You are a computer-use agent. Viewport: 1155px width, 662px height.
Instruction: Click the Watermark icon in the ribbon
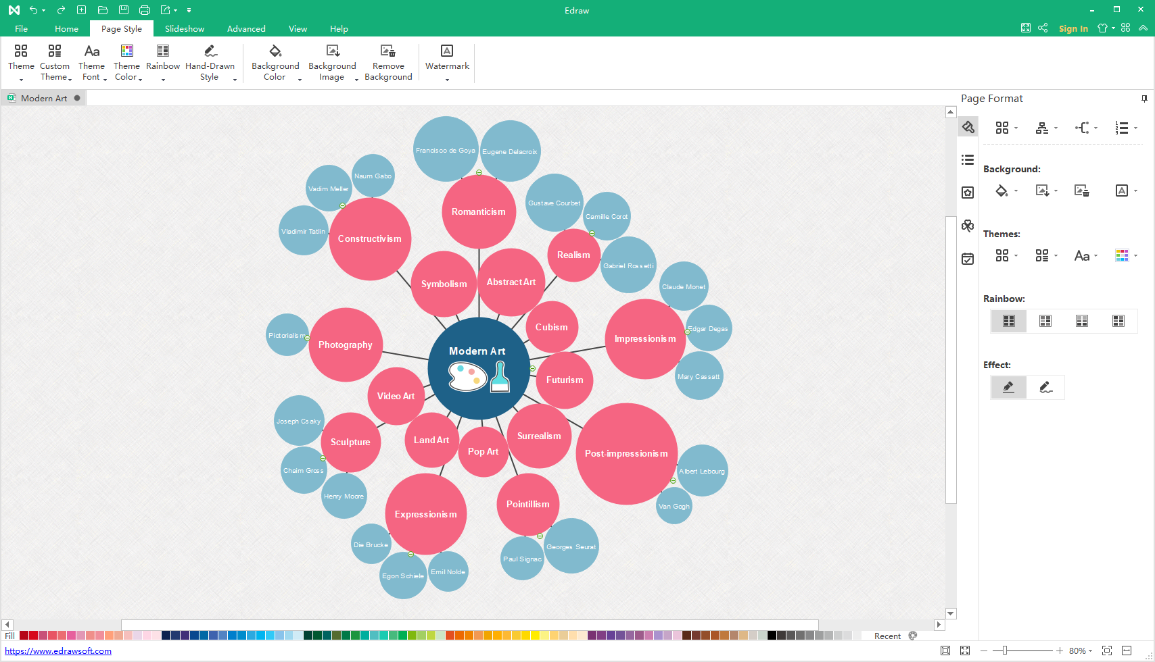click(447, 51)
